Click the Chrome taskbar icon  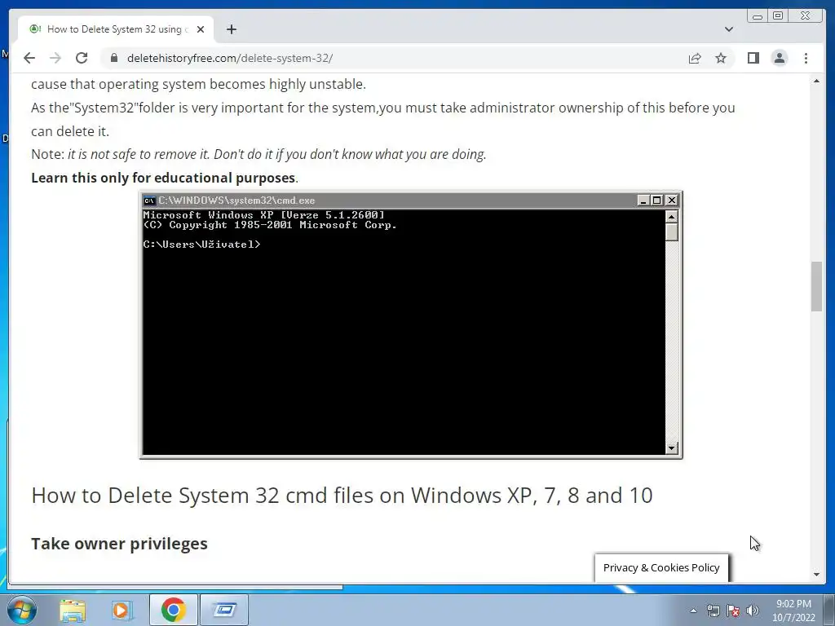[173, 610]
